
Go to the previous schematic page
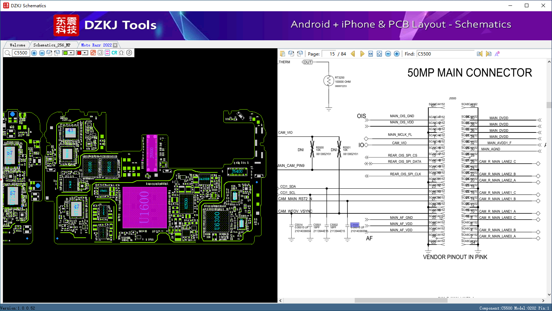tap(353, 54)
